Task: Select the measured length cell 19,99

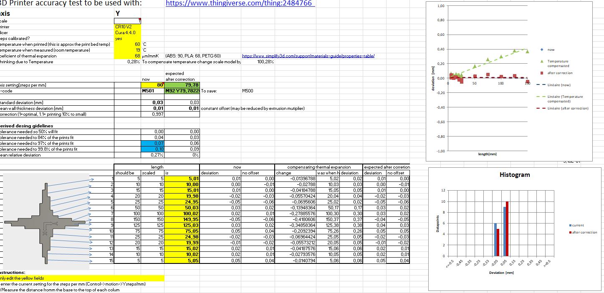Action: (182, 243)
